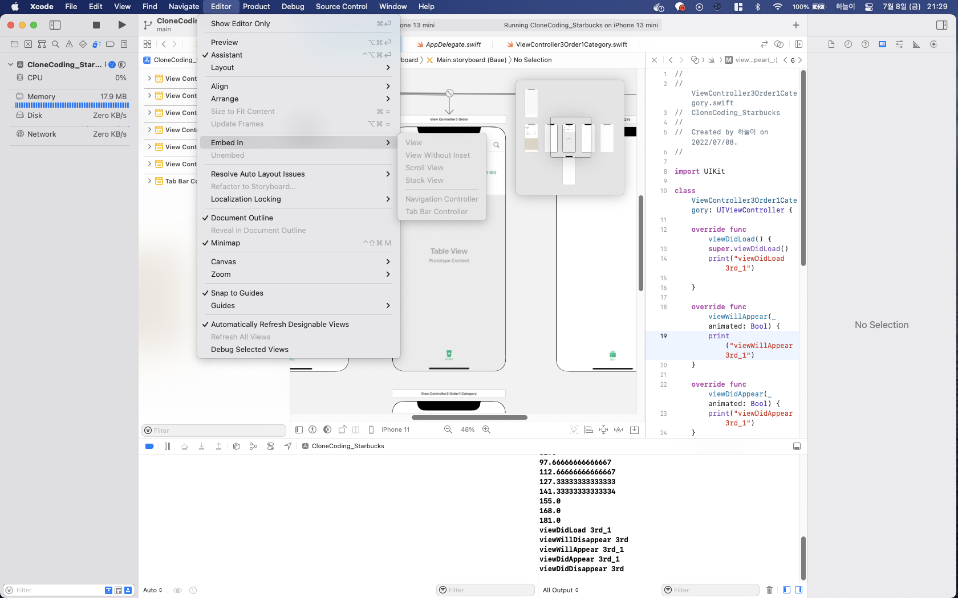Image resolution: width=958 pixels, height=598 pixels.
Task: Pause program execution in debug bar
Action: coord(167,447)
